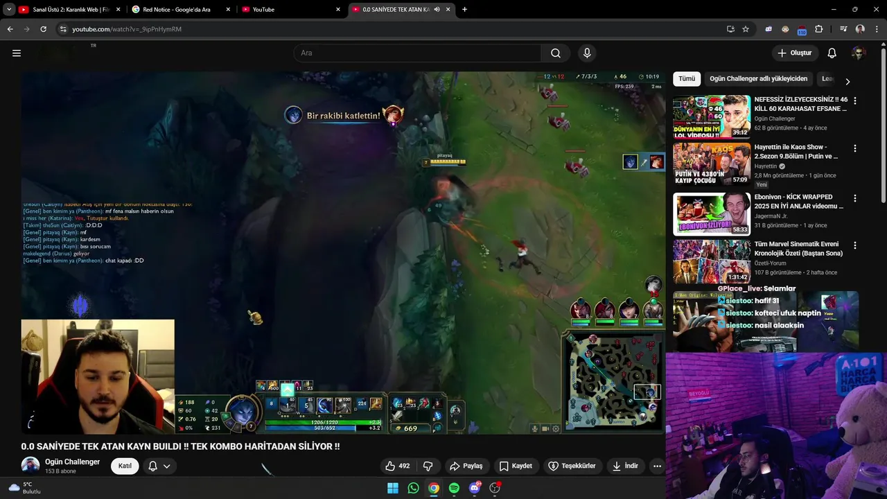Open 'Hayrettin ile Kaos Show - 2.Sezon' title
This screenshot has width=887, height=499.
tap(796, 152)
